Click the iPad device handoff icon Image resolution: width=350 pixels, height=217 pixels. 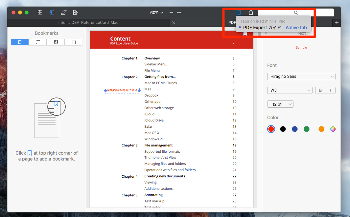[239, 12]
